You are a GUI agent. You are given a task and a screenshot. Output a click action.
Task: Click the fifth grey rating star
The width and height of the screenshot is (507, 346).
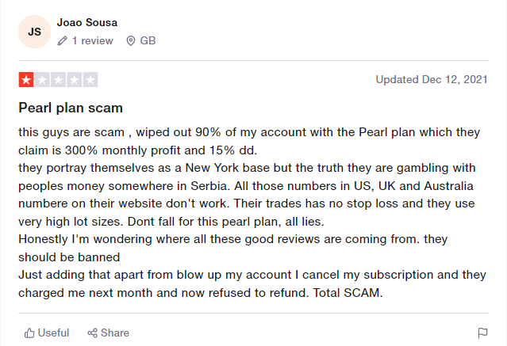90,80
